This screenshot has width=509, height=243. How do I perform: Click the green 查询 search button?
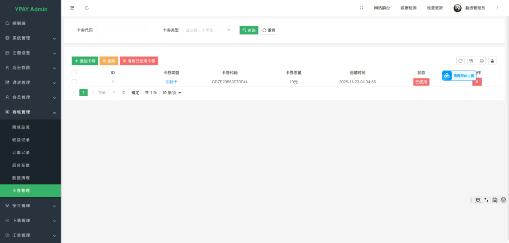[249, 30]
